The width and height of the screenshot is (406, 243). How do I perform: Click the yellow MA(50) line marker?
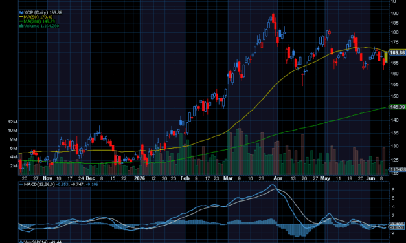(21, 17)
